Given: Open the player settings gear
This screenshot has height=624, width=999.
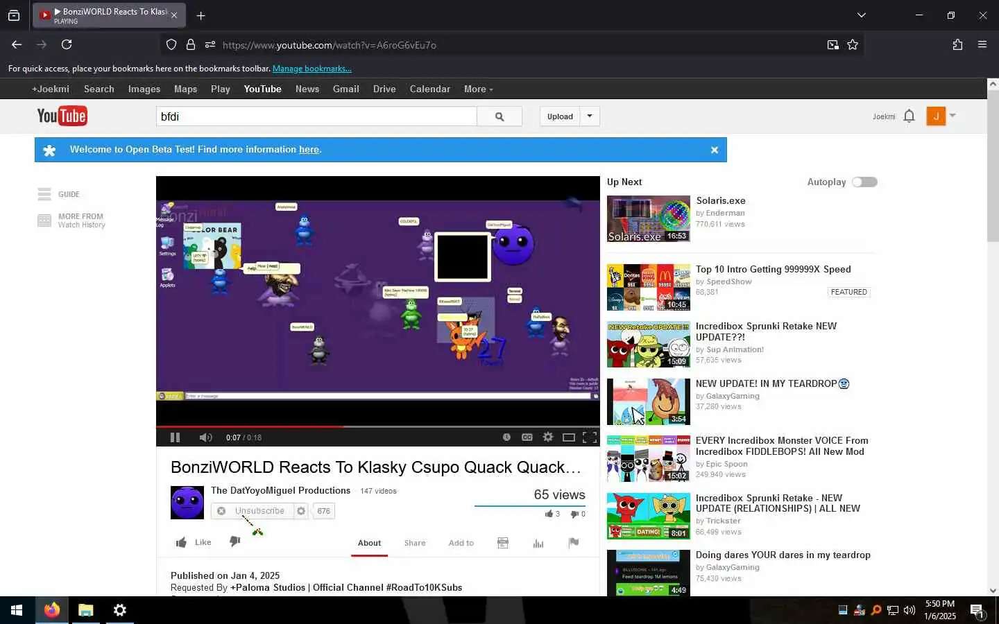Looking at the screenshot, I should [548, 437].
